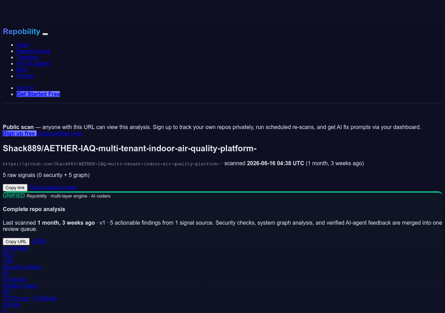Select Scan another repo
Image resolution: width=445 pixels, height=313 pixels.
(x=59, y=133)
